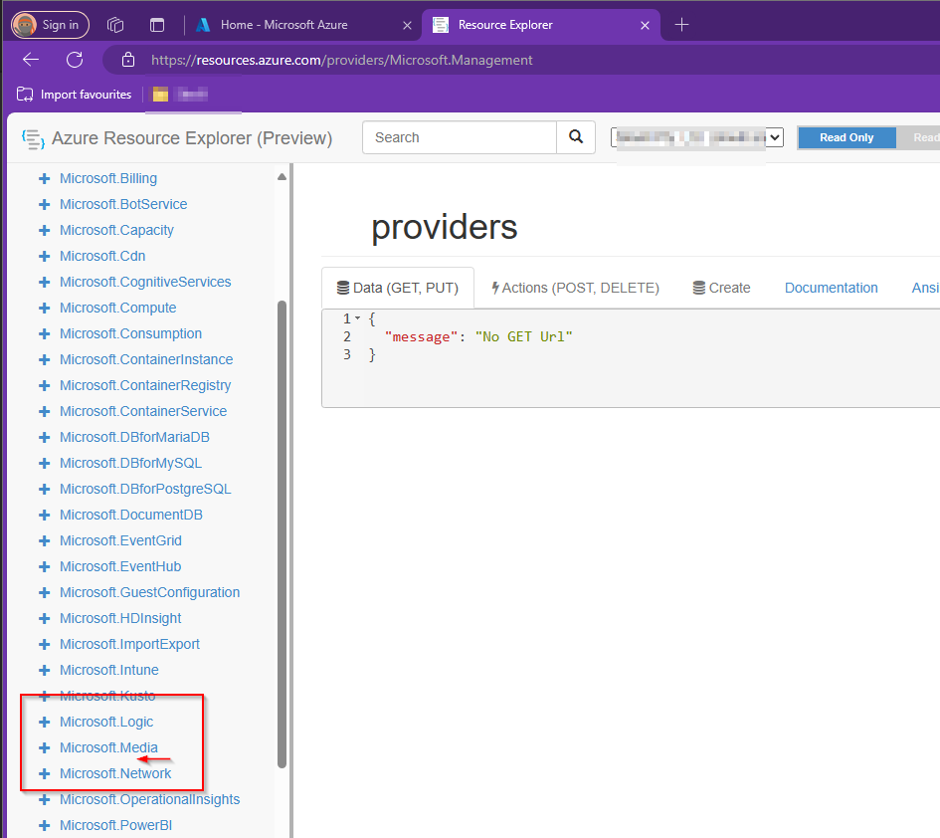Open the Data (GET, PUT) tab
The width and height of the screenshot is (940, 838).
(x=398, y=288)
